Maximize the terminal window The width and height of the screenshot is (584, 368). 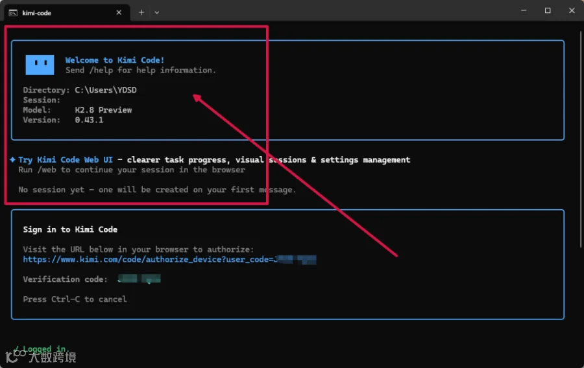[x=548, y=10]
